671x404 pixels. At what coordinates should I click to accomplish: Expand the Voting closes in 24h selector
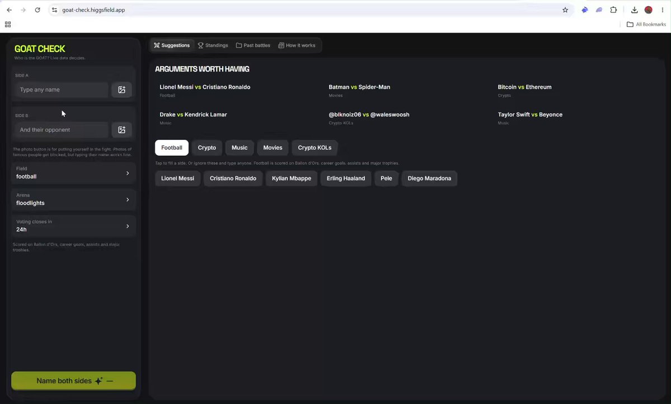tap(74, 226)
